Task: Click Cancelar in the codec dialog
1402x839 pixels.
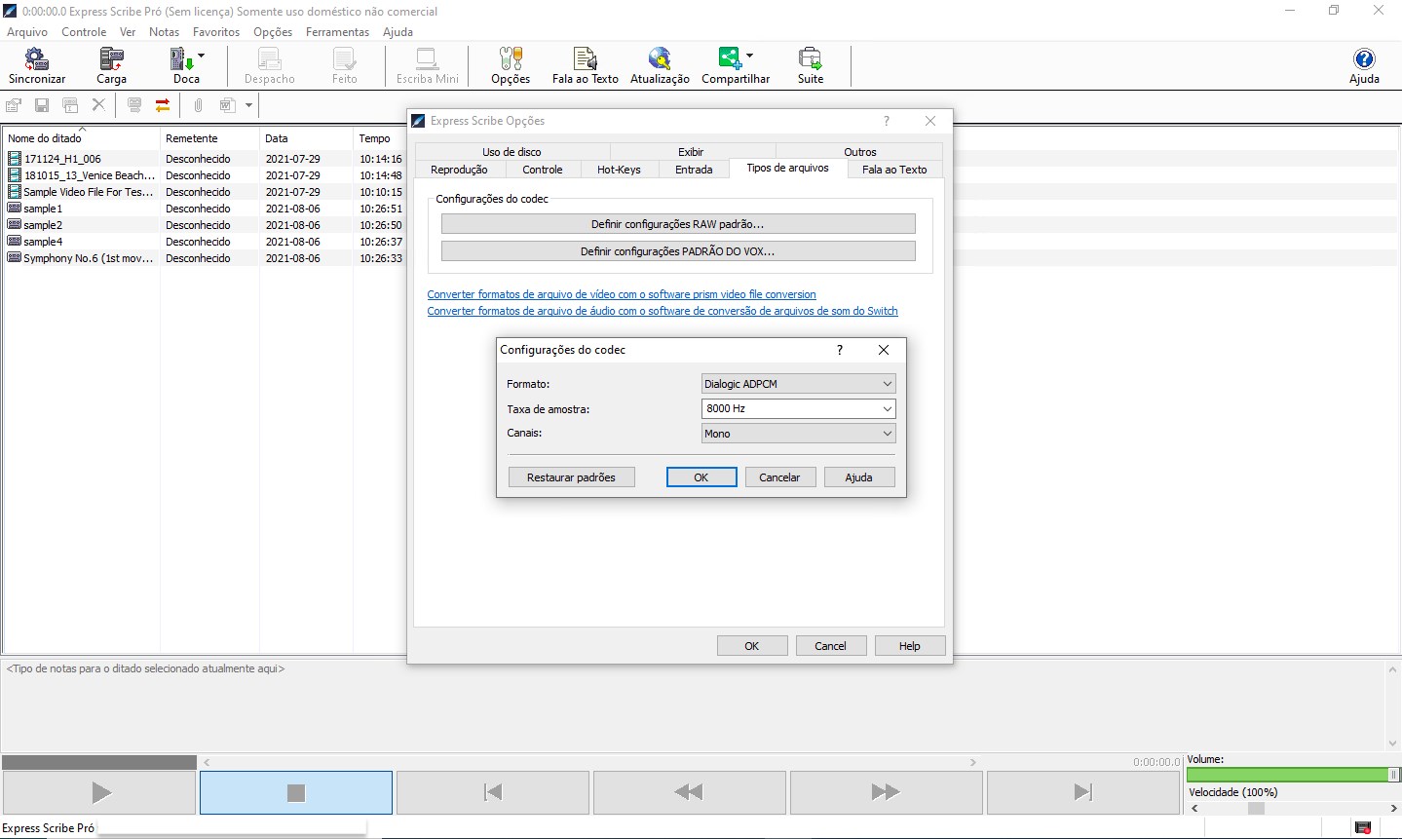Action: tap(779, 477)
